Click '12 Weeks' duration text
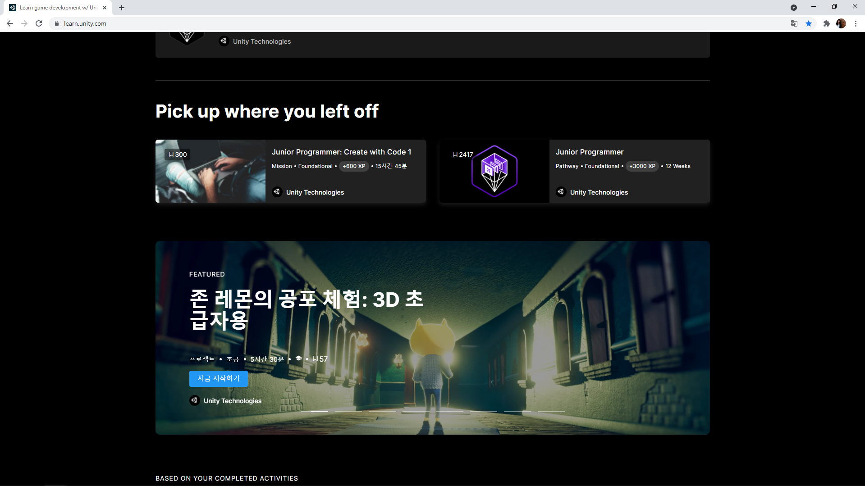 point(678,166)
